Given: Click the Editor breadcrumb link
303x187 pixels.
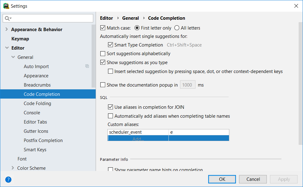Looking at the screenshot, I should click(106, 18).
